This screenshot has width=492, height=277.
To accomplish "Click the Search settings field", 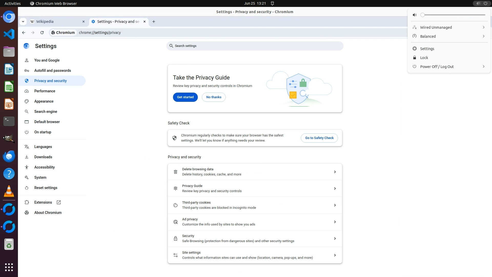I will pos(255,46).
